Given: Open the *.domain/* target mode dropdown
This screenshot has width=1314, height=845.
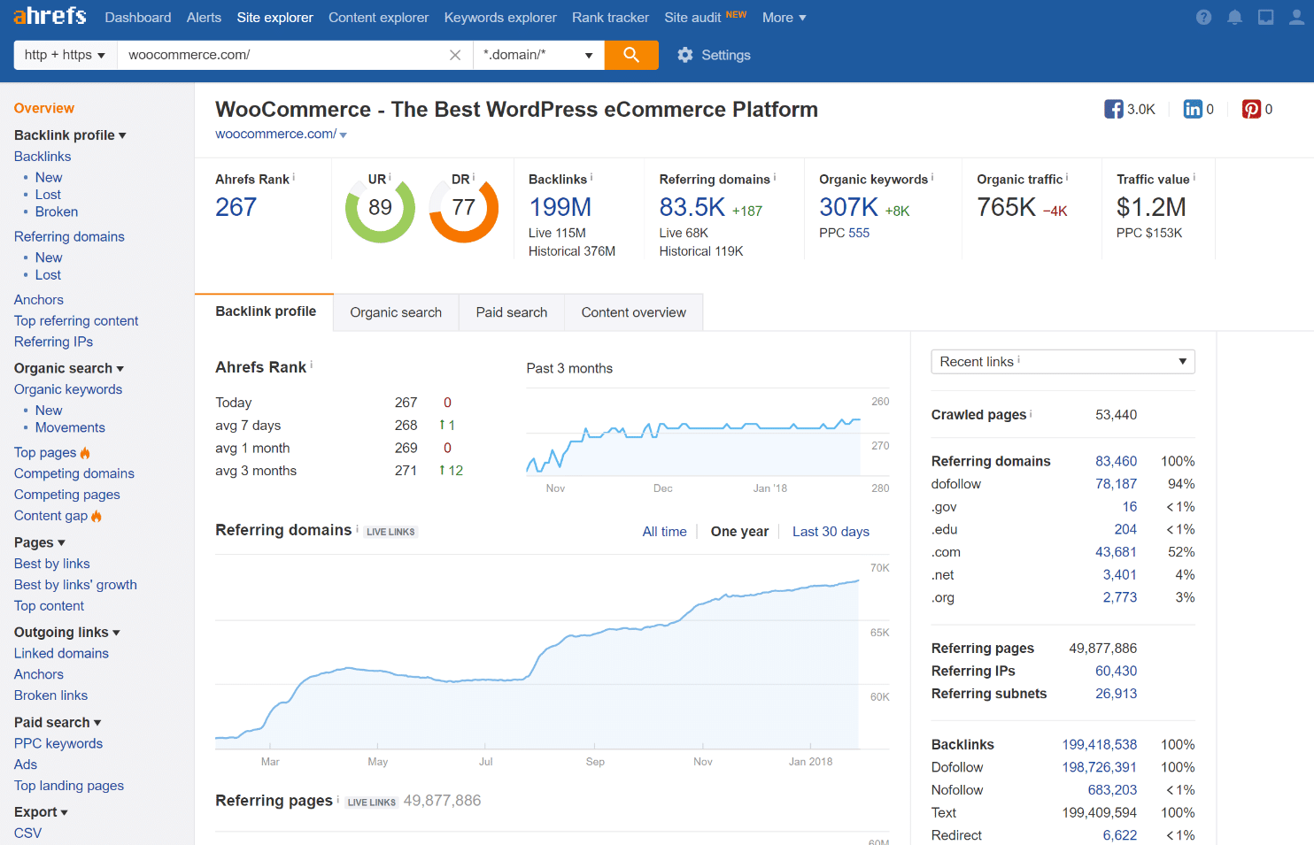Looking at the screenshot, I should (x=538, y=54).
